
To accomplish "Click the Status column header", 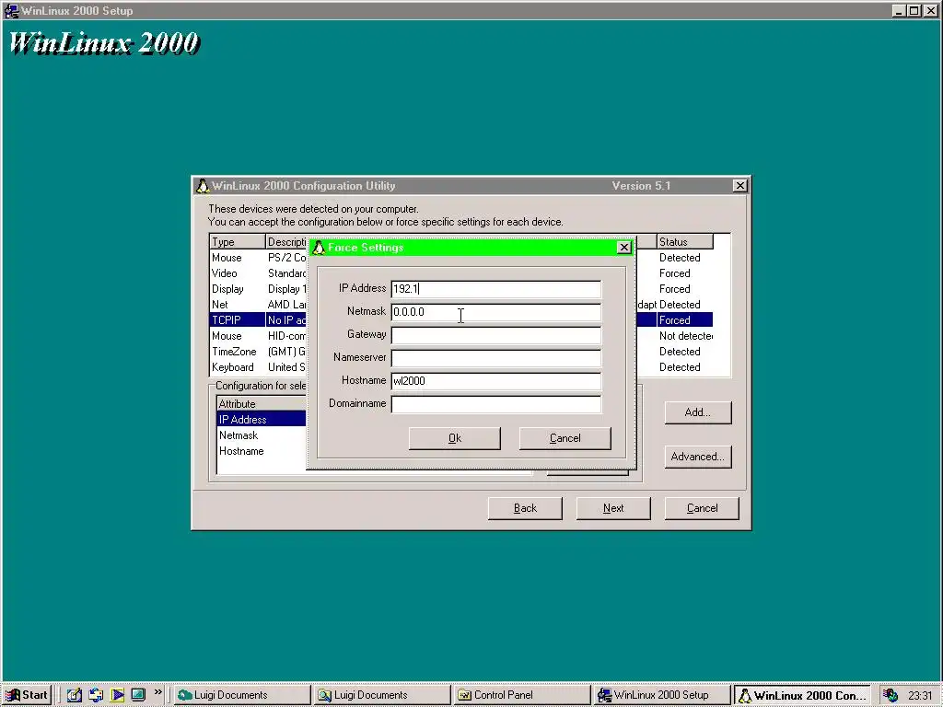I will click(684, 242).
